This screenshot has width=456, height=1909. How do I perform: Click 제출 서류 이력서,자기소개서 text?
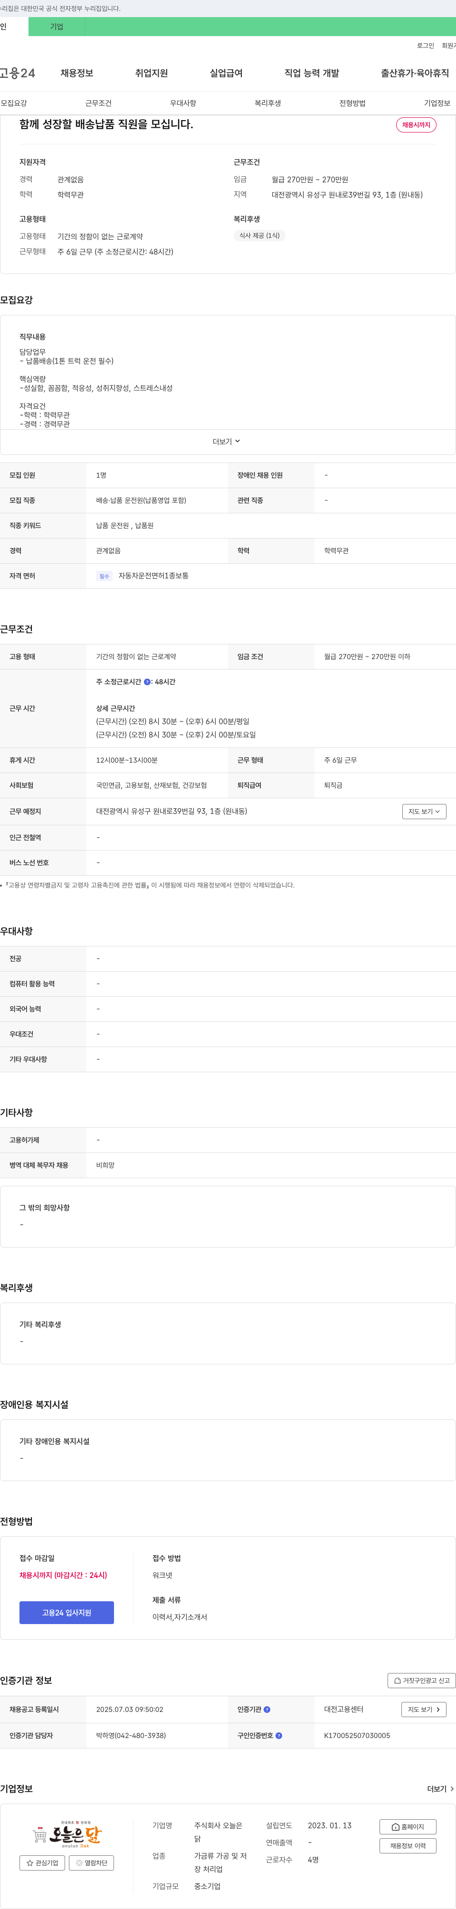click(180, 1617)
